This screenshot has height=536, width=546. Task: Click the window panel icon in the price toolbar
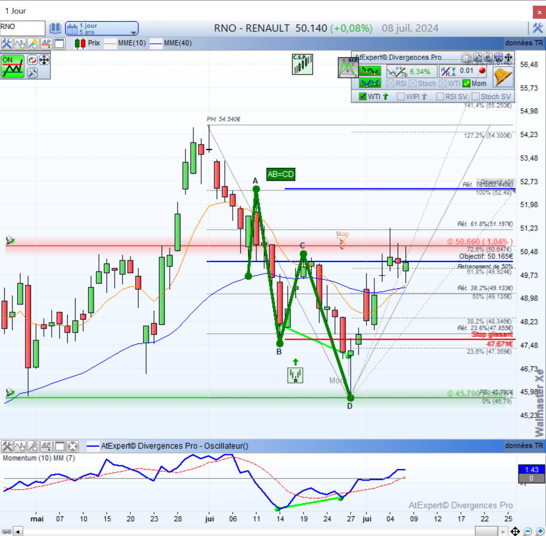[x=59, y=43]
